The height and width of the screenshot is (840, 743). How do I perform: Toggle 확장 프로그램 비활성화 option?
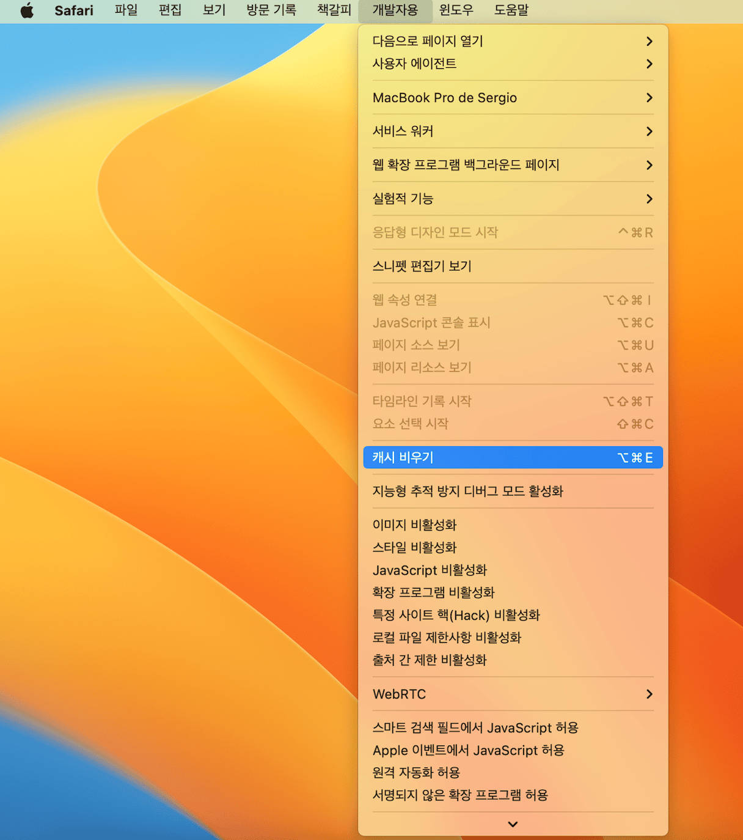click(x=433, y=592)
